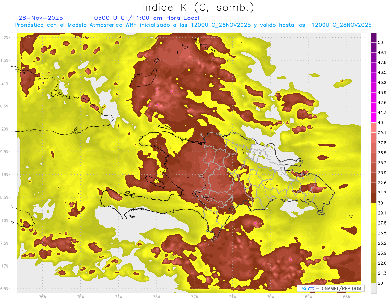Click the '36.5' value on the color scale
The image size is (389, 301).
click(383, 153)
